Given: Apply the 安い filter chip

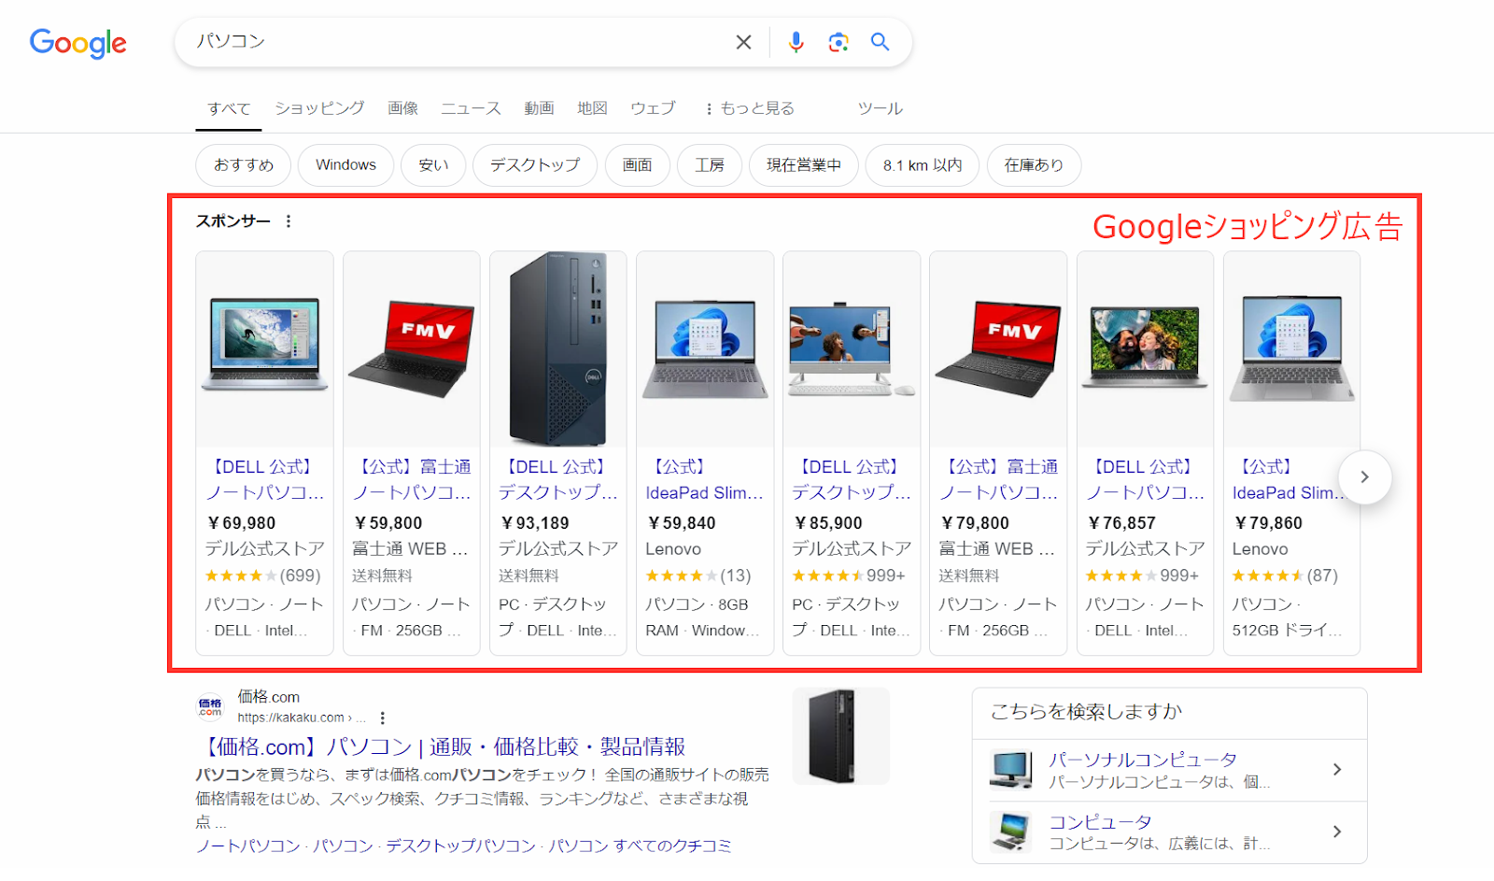Looking at the screenshot, I should point(433,165).
